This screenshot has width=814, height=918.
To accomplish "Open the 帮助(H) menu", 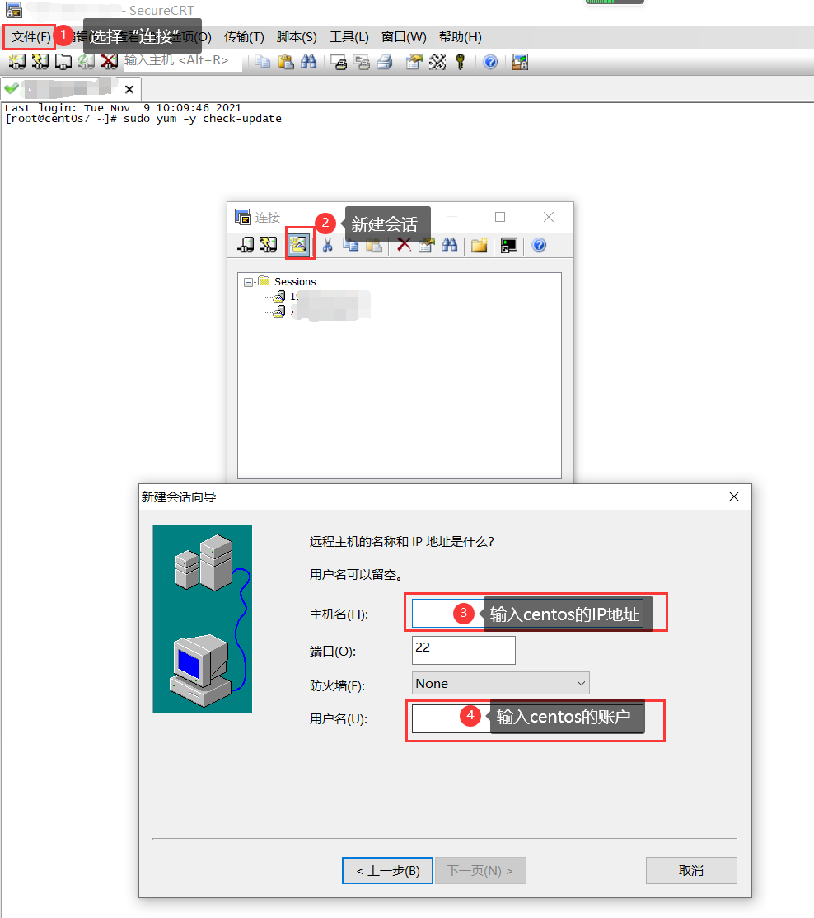I will click(461, 37).
